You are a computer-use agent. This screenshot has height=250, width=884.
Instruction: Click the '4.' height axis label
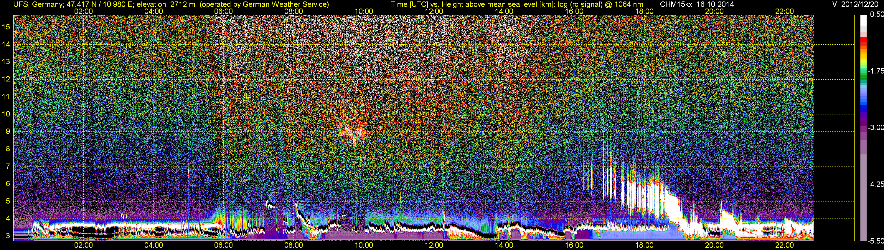point(9,219)
